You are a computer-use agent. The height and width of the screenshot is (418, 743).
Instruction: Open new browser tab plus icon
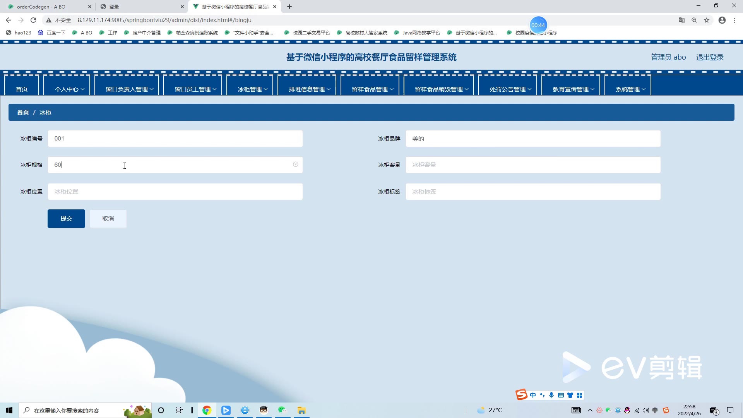click(x=289, y=7)
